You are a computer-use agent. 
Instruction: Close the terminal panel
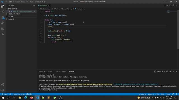pyautogui.click(x=176, y=71)
